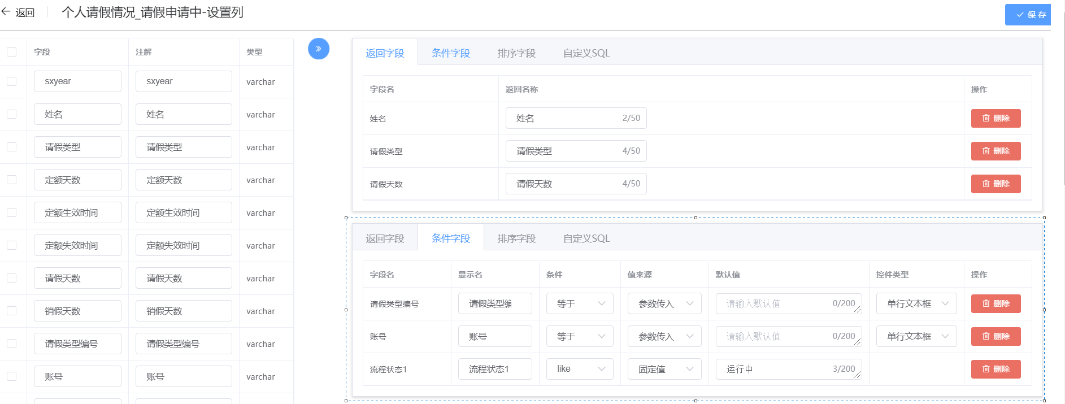Viewport: 1065px width, 404px height.
Task: Open 自定义SQL tab in lower panel
Action: 586,238
